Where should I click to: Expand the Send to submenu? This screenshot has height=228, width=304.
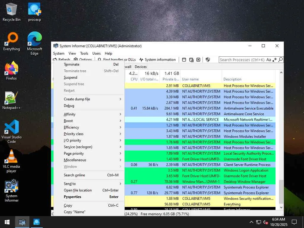pyautogui.click(x=89, y=183)
